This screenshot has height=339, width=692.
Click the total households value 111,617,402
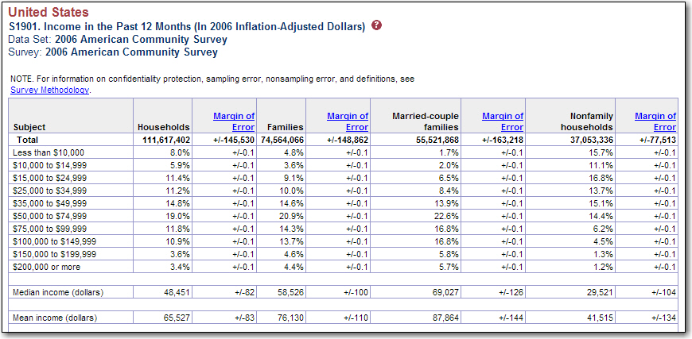164,139
